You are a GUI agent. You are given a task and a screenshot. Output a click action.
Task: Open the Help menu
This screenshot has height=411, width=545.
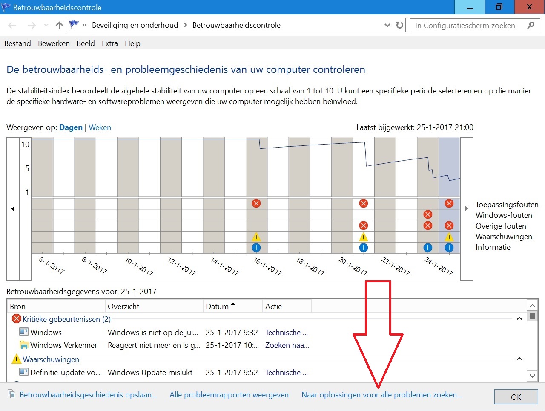coord(132,43)
